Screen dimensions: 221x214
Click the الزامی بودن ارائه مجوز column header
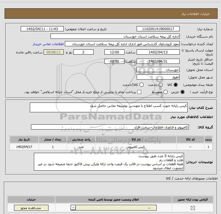point(193,200)
